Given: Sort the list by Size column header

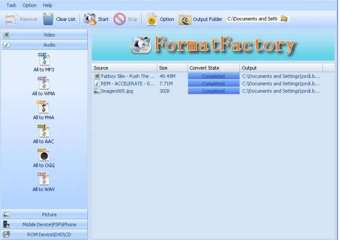Looking at the screenshot, I should tap(172, 68).
